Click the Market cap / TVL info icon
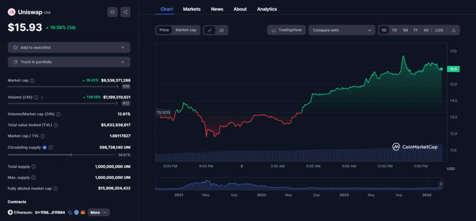The width and height of the screenshot is (476, 221). (43, 136)
